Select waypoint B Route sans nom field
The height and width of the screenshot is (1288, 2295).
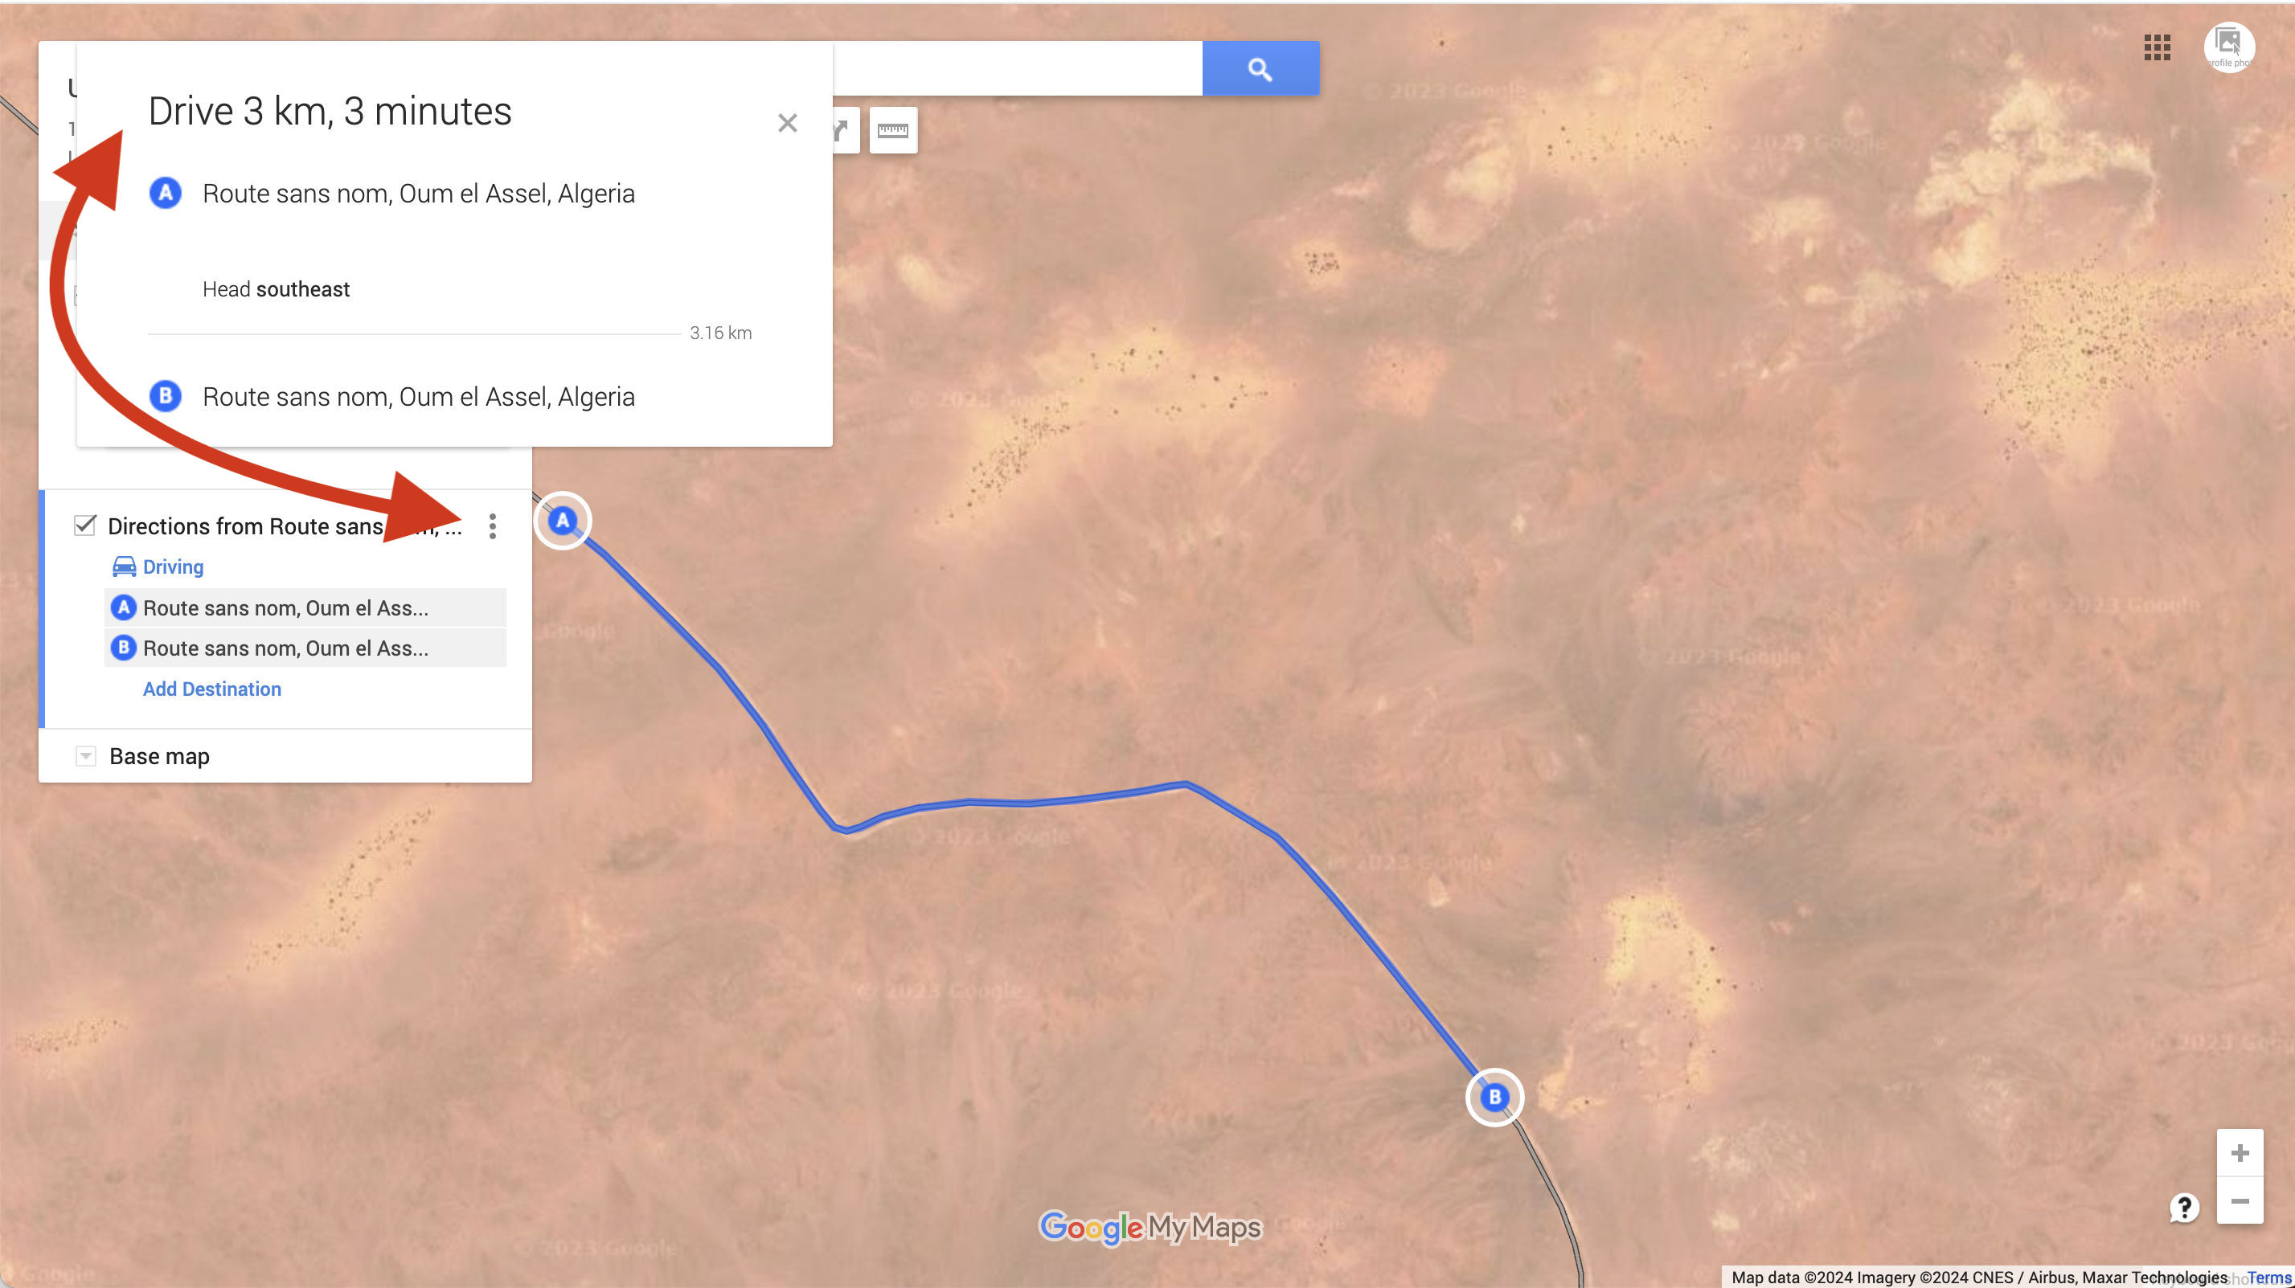pos(305,648)
